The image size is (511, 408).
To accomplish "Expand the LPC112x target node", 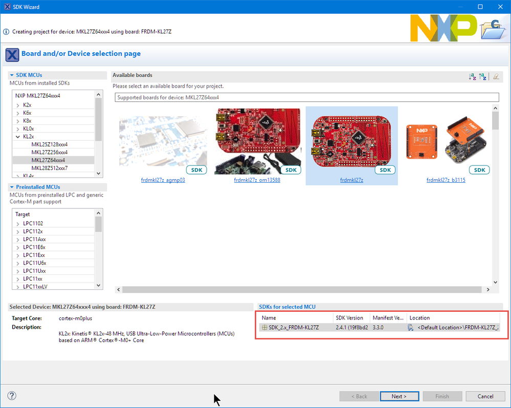I will (x=17, y=231).
